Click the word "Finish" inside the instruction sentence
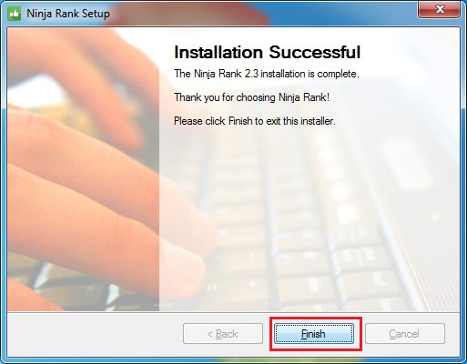This screenshot has height=364, width=467. tap(240, 121)
